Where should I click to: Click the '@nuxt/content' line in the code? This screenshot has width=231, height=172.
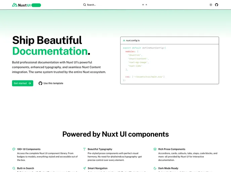click(138, 59)
